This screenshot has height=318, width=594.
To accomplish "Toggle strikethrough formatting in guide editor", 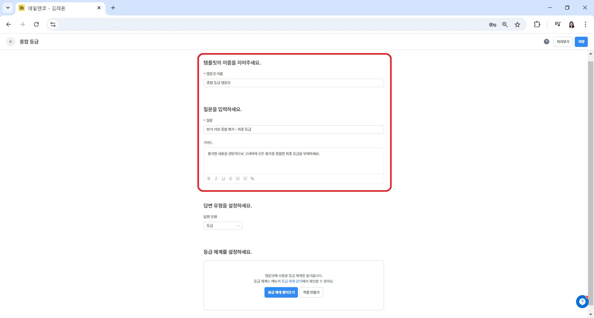I will pos(230,178).
